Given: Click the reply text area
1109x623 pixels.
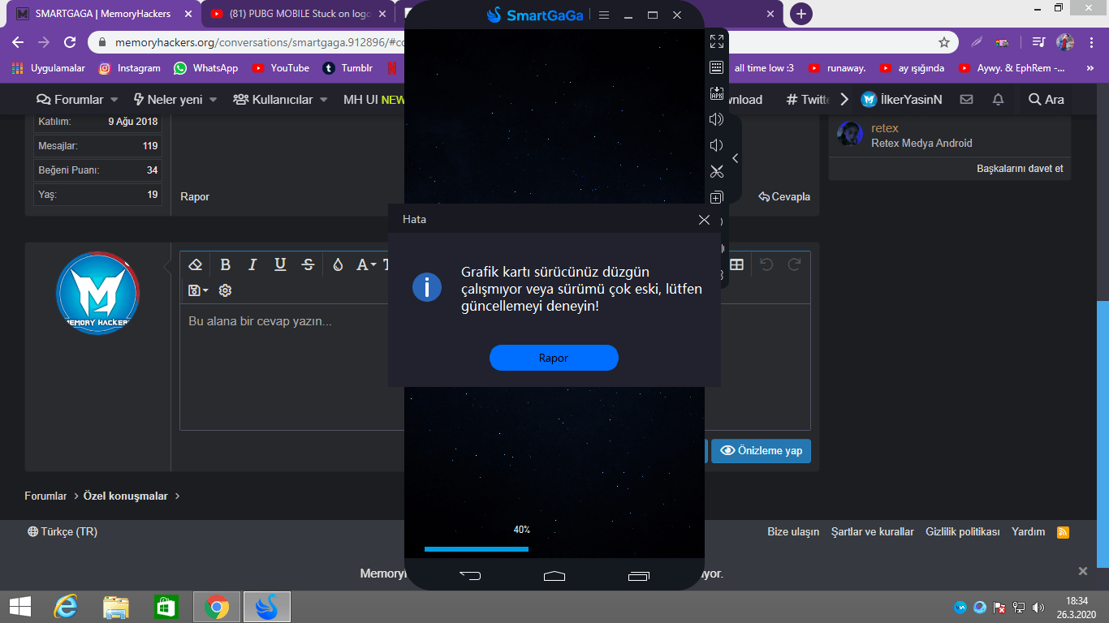Looking at the screenshot, I should [494, 367].
